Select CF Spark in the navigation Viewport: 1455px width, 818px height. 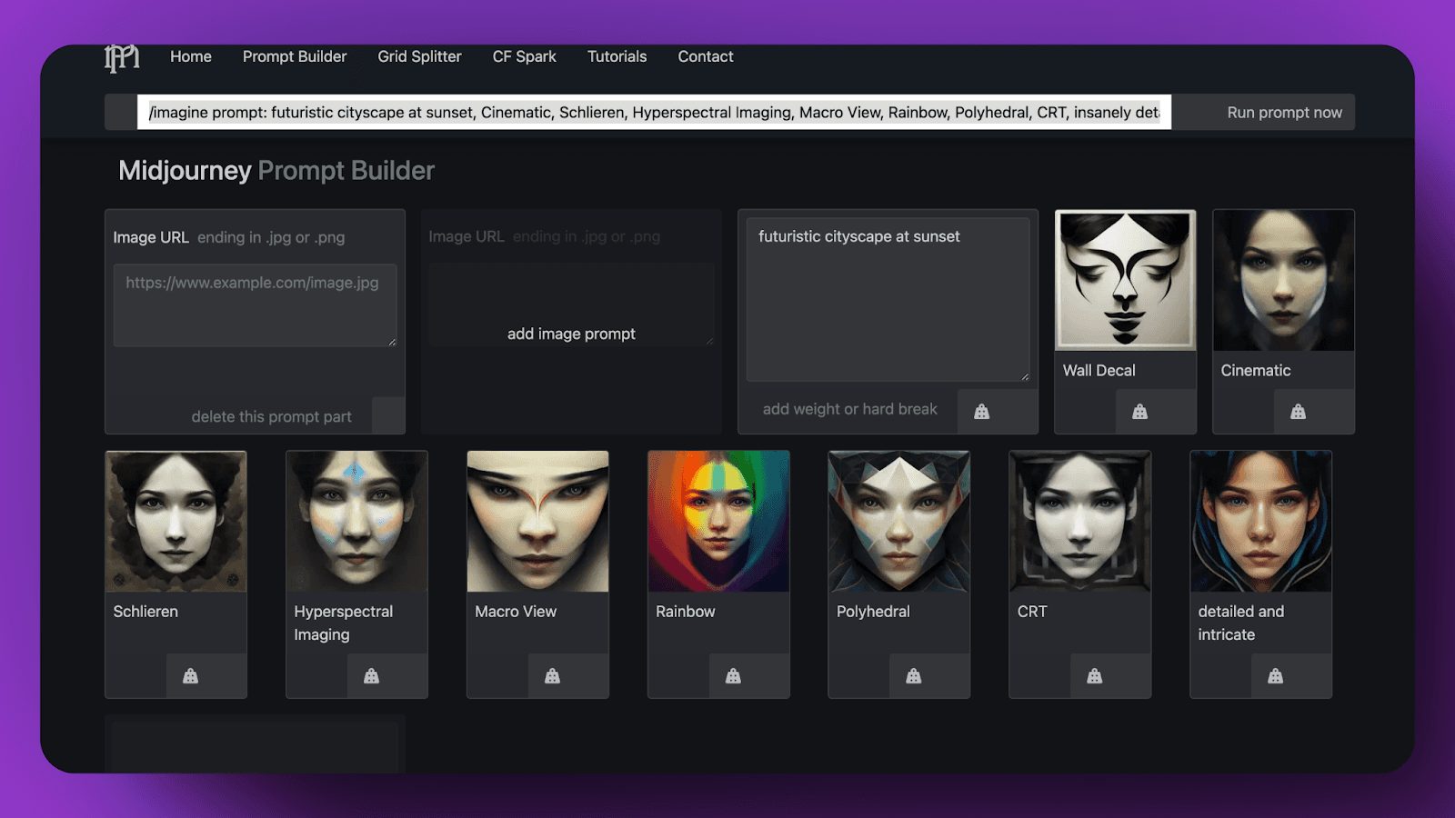[x=525, y=56]
